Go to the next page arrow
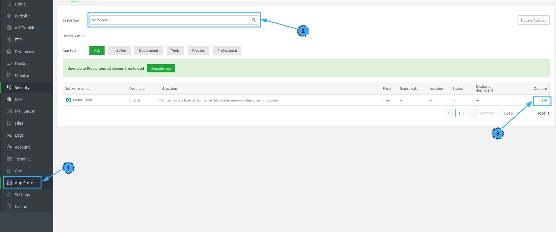The image size is (556, 232). (x=470, y=113)
